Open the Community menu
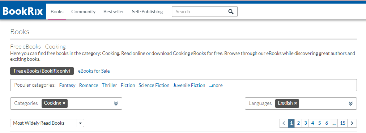The image size is (366, 133). click(83, 12)
